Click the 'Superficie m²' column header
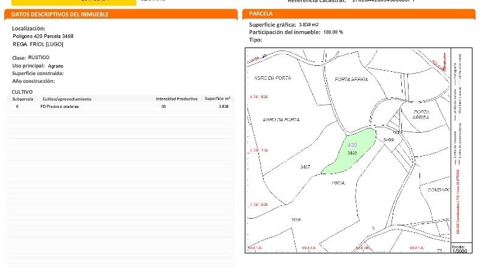This screenshot has width=481, height=268. (217, 99)
